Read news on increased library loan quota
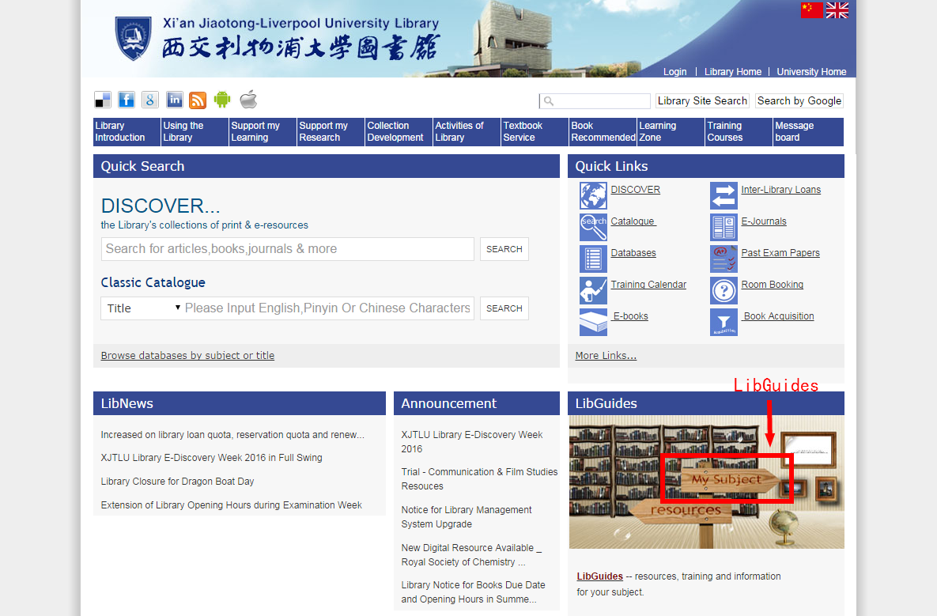937x616 pixels. point(232,435)
